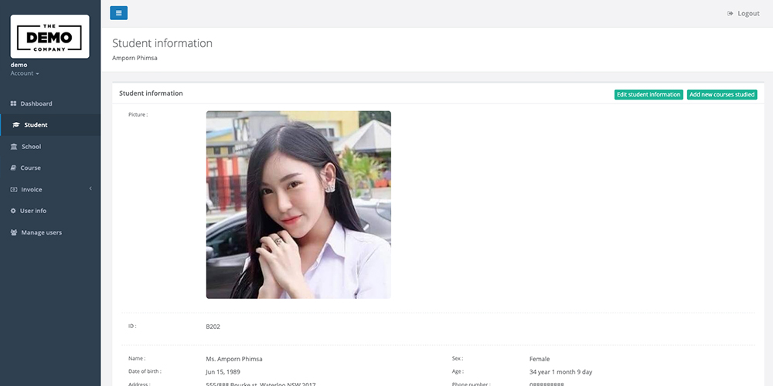The image size is (773, 386).
Task: Click the Dashboard grid icon
Action: 13,103
